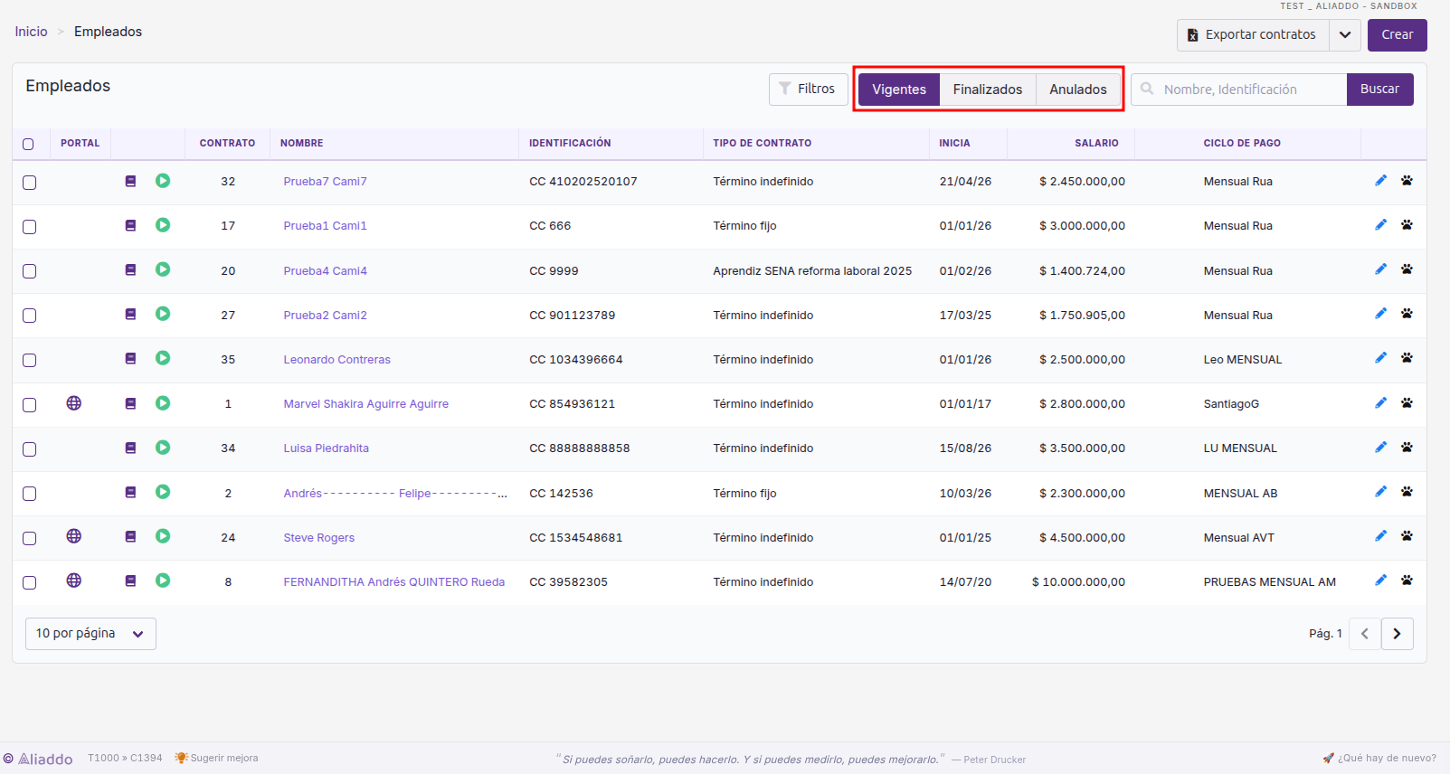Go to previous page arrow
The image size is (1450, 774).
pos(1365,634)
